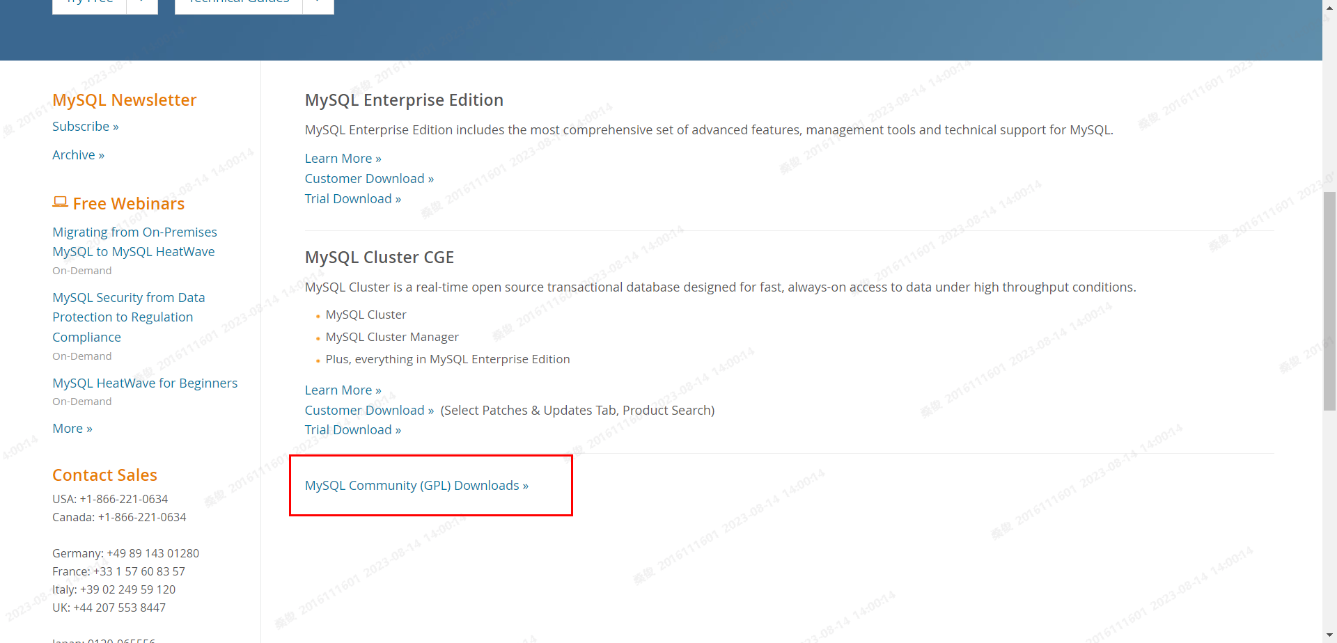Click the Canada phone number line
This screenshot has width=1337, height=643.
click(119, 517)
